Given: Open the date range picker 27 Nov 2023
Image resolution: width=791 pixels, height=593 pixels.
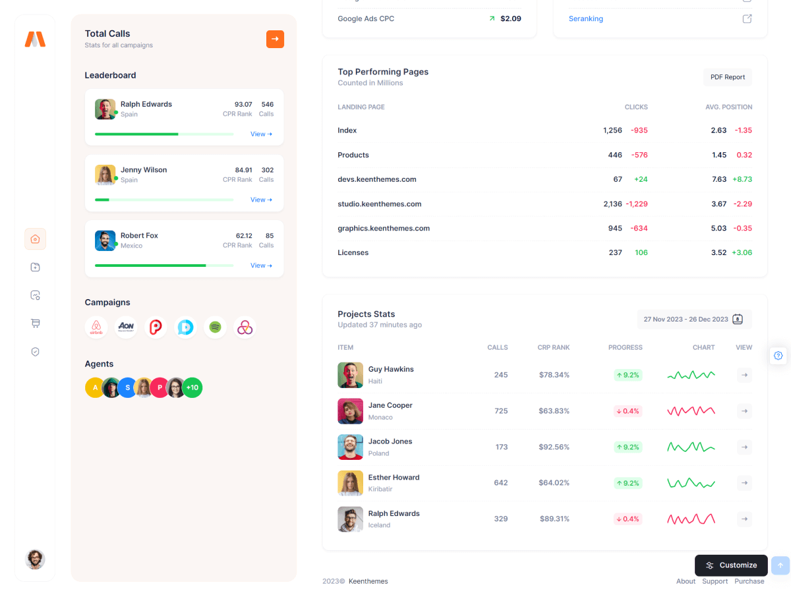Looking at the screenshot, I should pos(693,319).
